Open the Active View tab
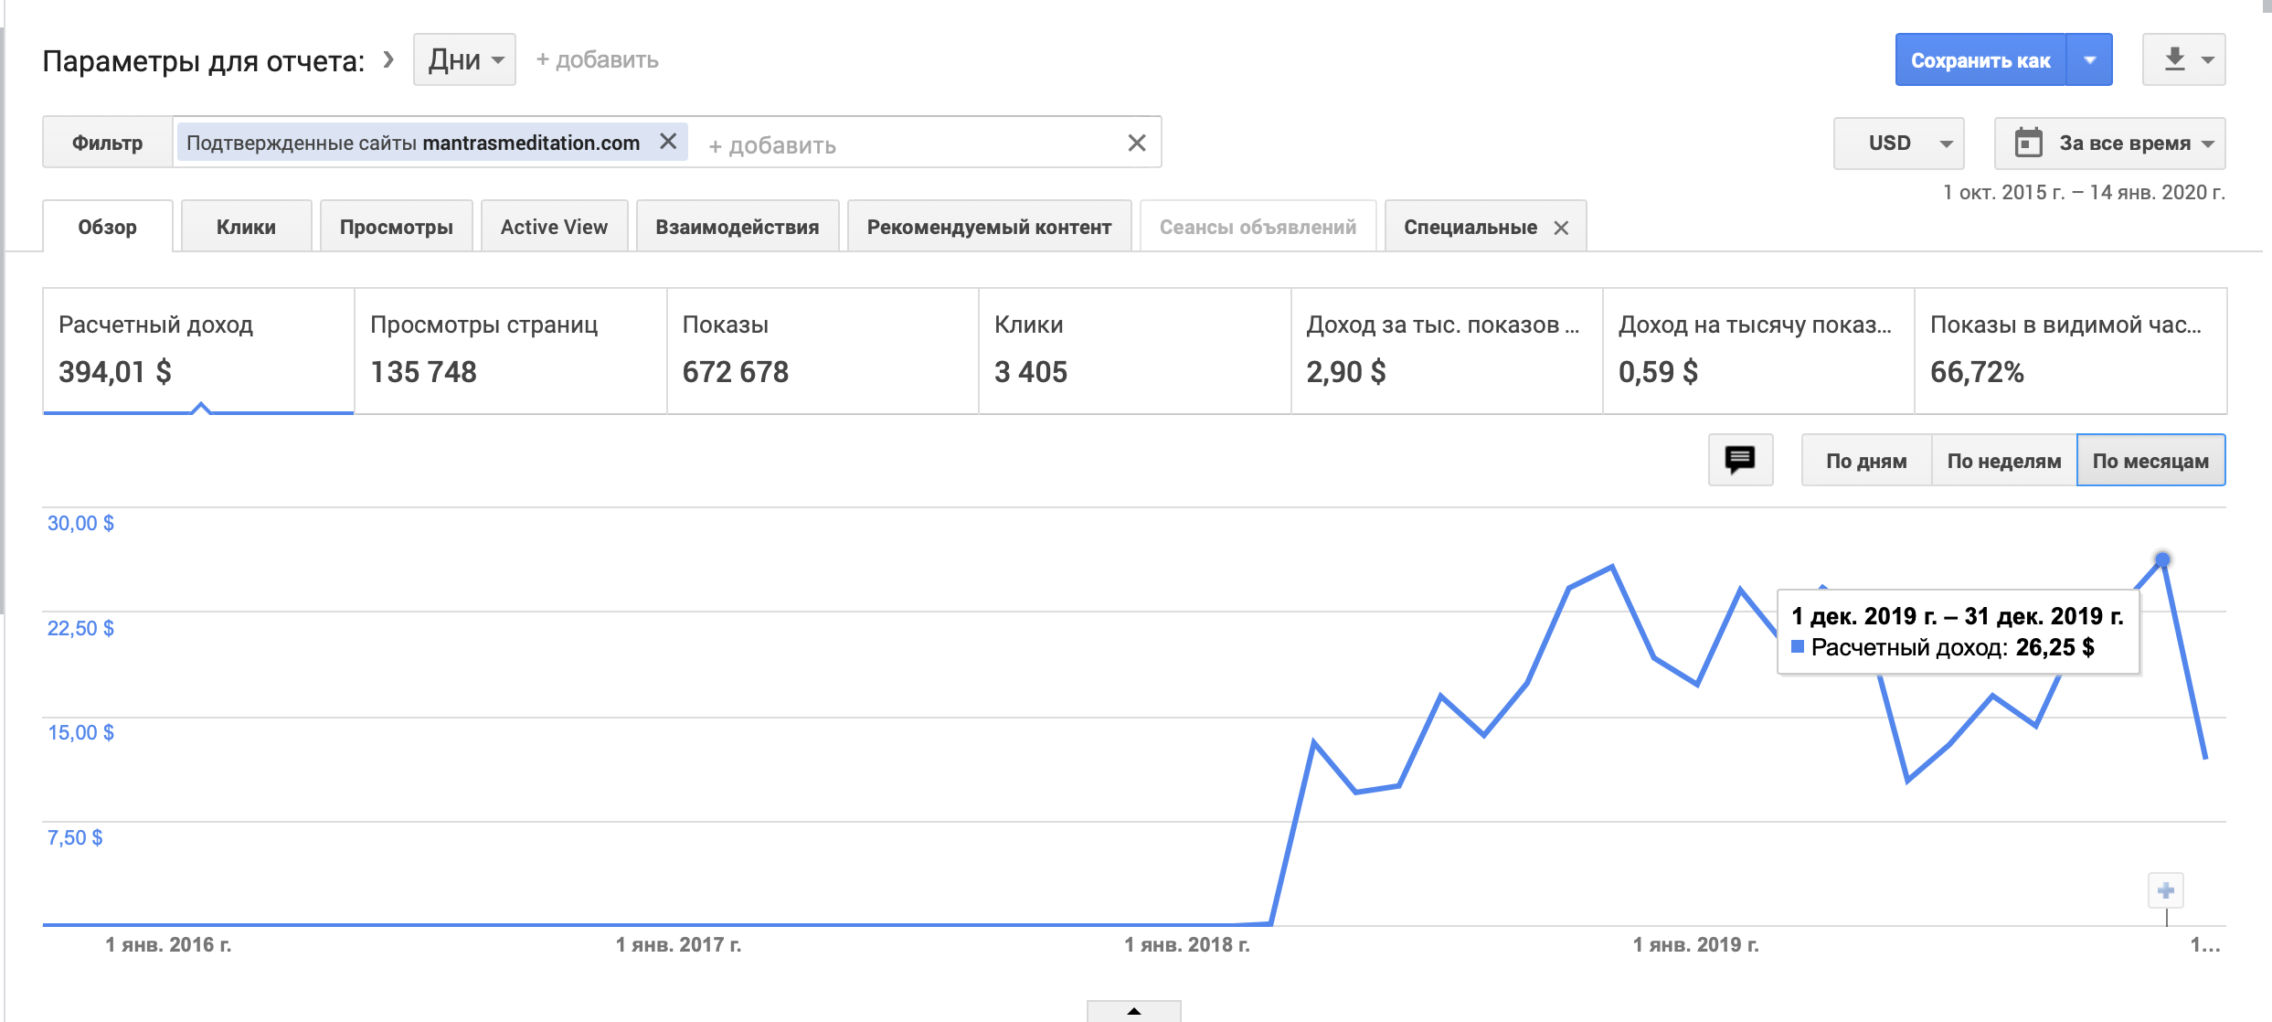The width and height of the screenshot is (2272, 1022). [x=554, y=228]
